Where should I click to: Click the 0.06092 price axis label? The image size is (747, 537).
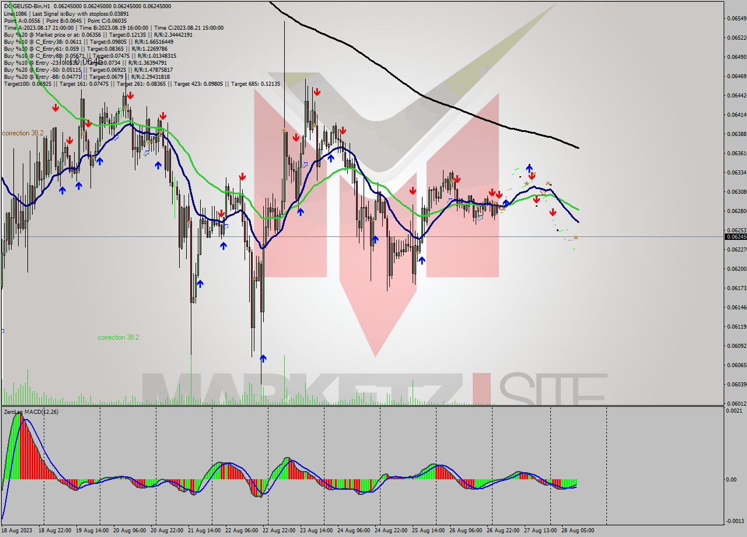click(x=736, y=346)
